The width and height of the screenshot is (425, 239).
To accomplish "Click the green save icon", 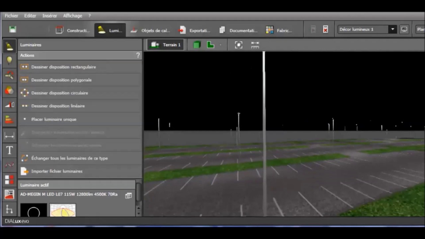I will [x=13, y=30].
